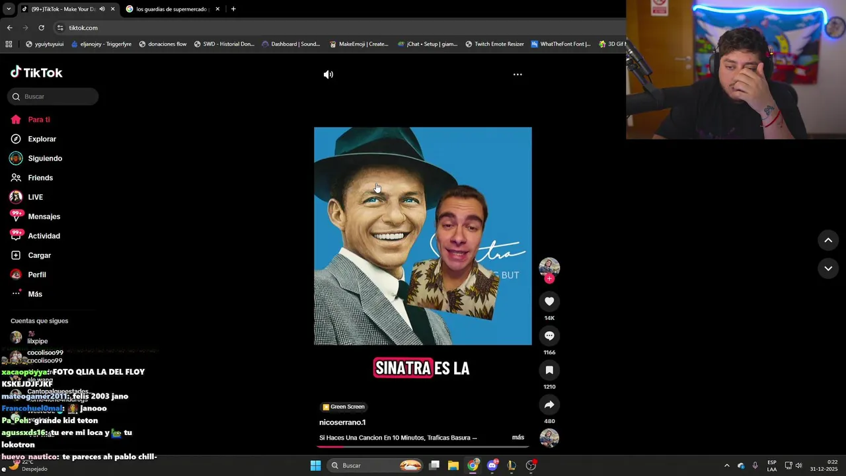Expand the Más menu in sidebar
Image resolution: width=846 pixels, height=476 pixels.
tap(35, 294)
